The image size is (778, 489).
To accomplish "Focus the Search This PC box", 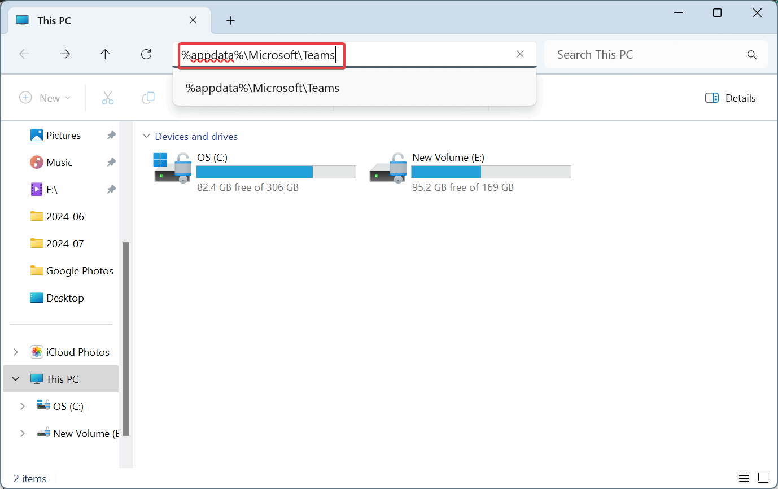I will pyautogui.click(x=655, y=55).
